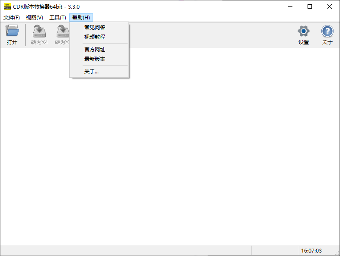Click the partially hidden second 转为 convert icon
Screen dimensions: 340x256
click(x=62, y=31)
